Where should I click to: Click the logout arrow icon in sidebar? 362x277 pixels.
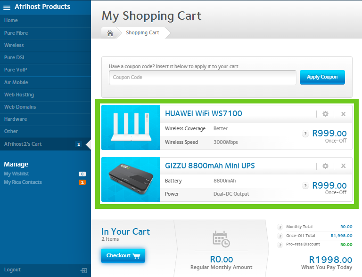(84, 270)
